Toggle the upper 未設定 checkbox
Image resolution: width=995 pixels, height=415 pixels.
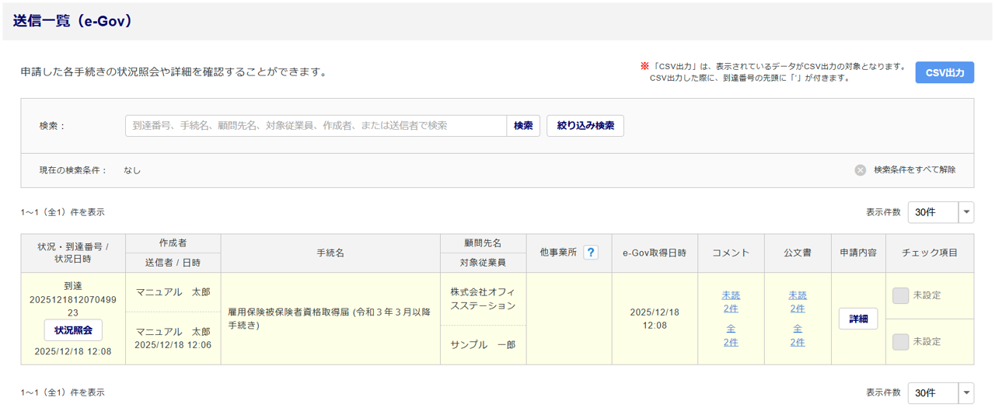click(901, 295)
